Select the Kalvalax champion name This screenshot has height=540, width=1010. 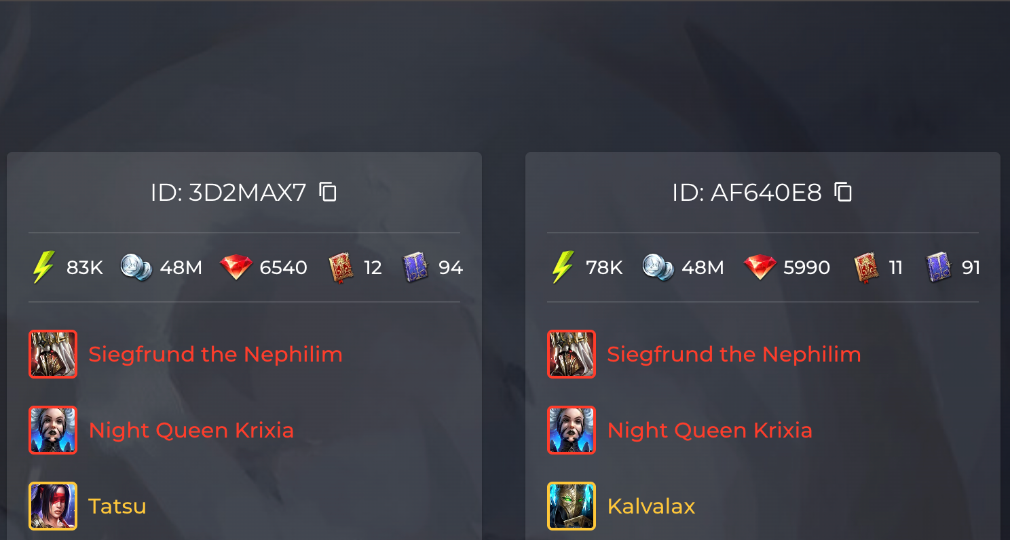click(x=651, y=506)
